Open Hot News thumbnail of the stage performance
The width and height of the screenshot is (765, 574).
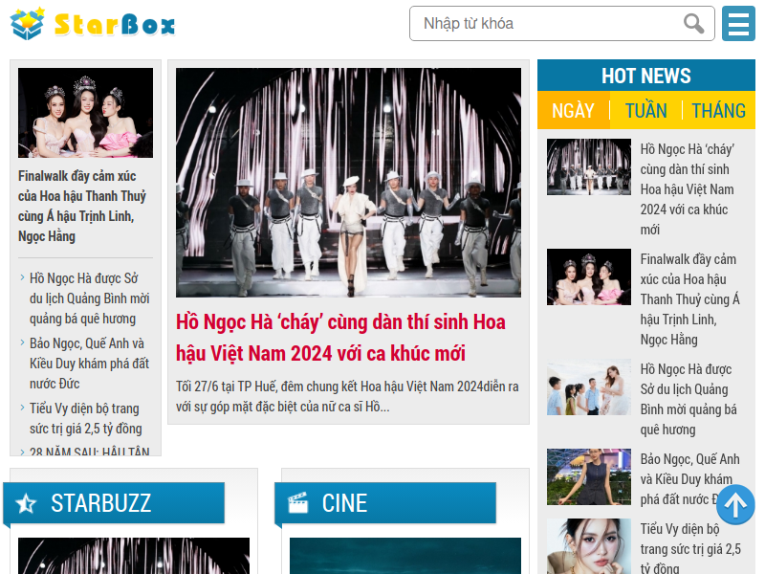pyautogui.click(x=589, y=166)
